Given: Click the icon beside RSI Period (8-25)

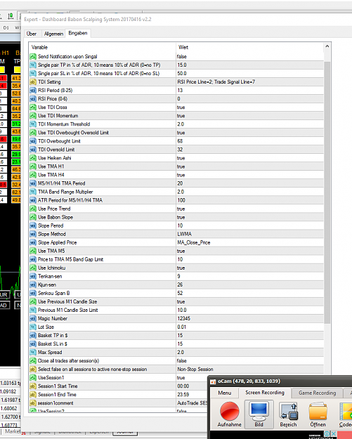Looking at the screenshot, I should pos(33,91).
